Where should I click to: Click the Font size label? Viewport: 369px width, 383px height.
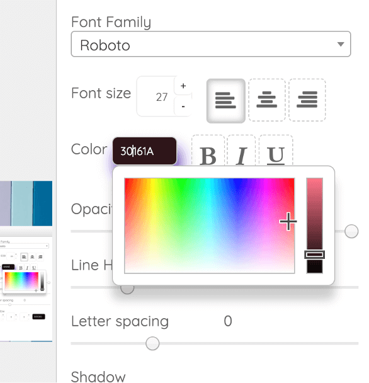(101, 93)
